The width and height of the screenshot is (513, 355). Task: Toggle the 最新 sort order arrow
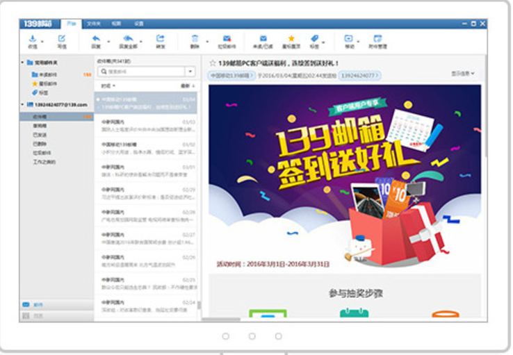(193, 85)
